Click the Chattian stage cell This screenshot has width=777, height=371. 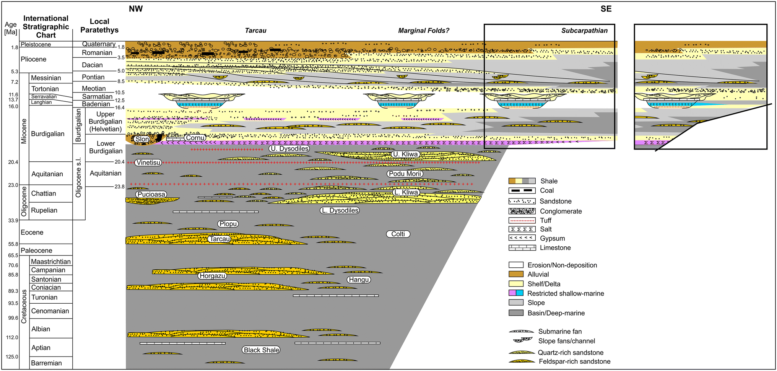tap(51, 194)
